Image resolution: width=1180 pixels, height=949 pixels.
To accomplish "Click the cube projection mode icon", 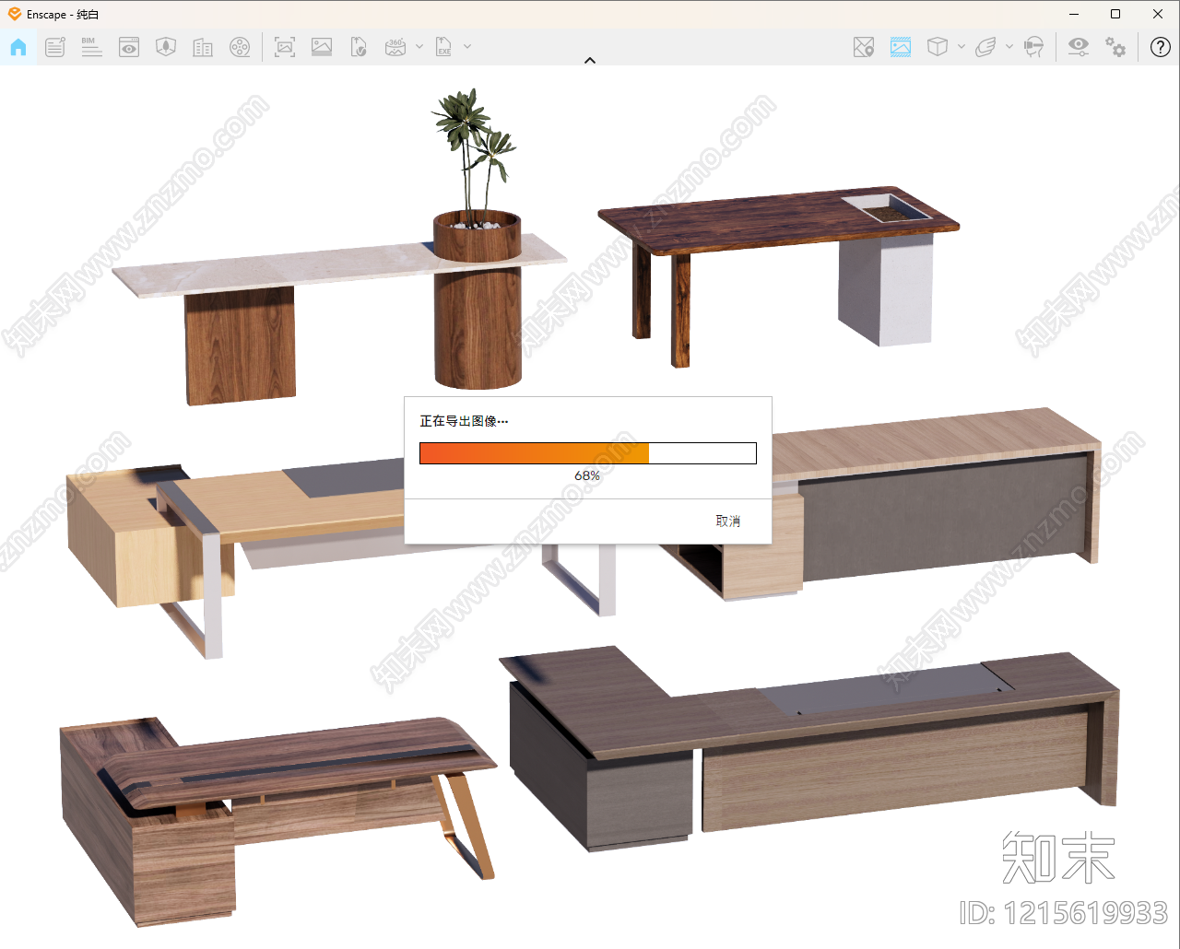I will pos(938,47).
